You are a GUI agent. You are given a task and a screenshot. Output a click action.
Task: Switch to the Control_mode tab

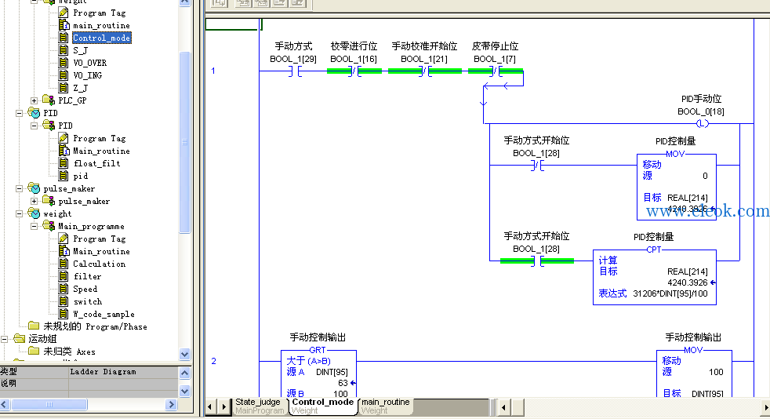point(322,406)
